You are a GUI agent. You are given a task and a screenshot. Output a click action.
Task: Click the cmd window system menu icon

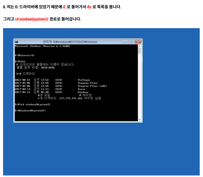16,42
